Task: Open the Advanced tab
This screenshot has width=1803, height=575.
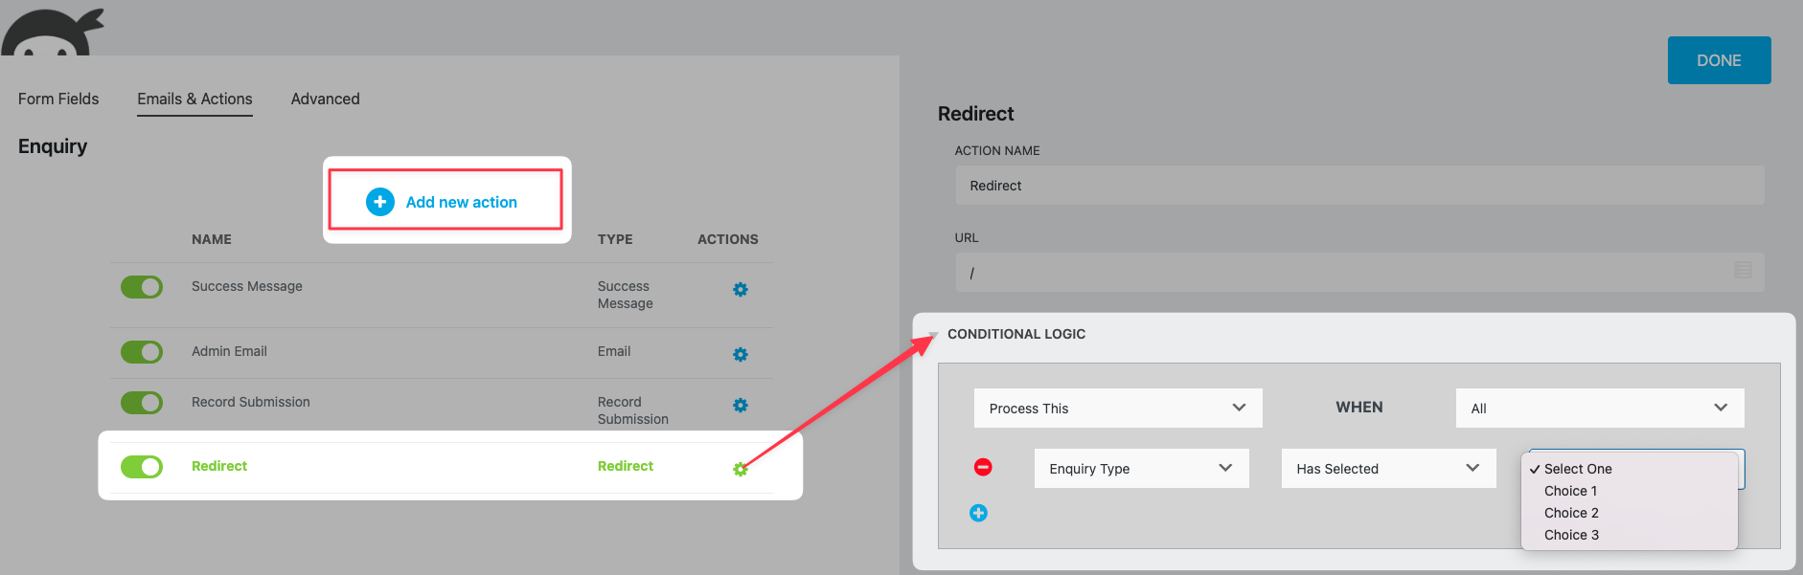Action: tap(326, 100)
